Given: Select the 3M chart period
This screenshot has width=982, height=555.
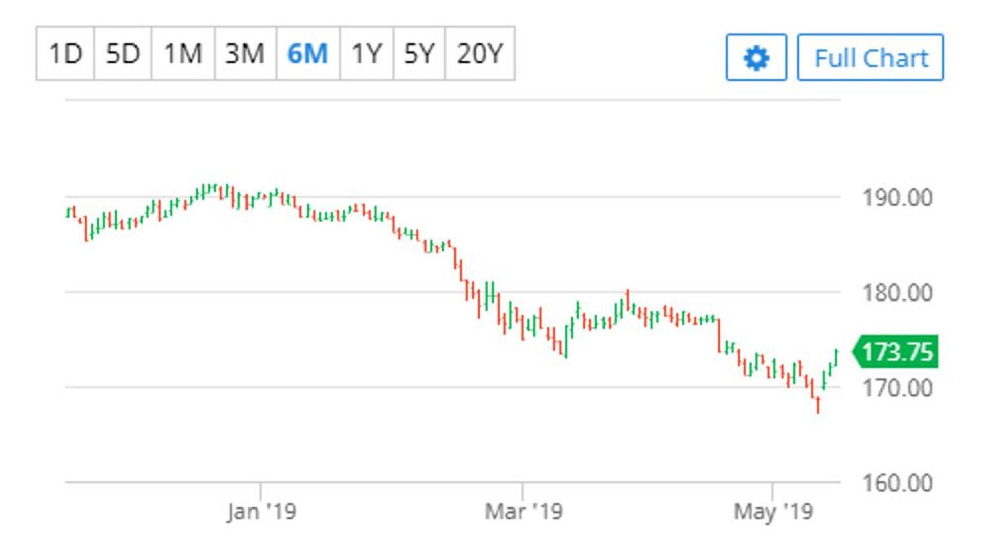Looking at the screenshot, I should [245, 54].
